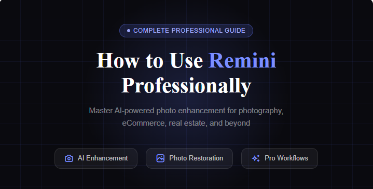Image resolution: width=373 pixels, height=189 pixels.
Task: Click the sparkles icon beside Pro Workflows
Action: pyautogui.click(x=256, y=158)
